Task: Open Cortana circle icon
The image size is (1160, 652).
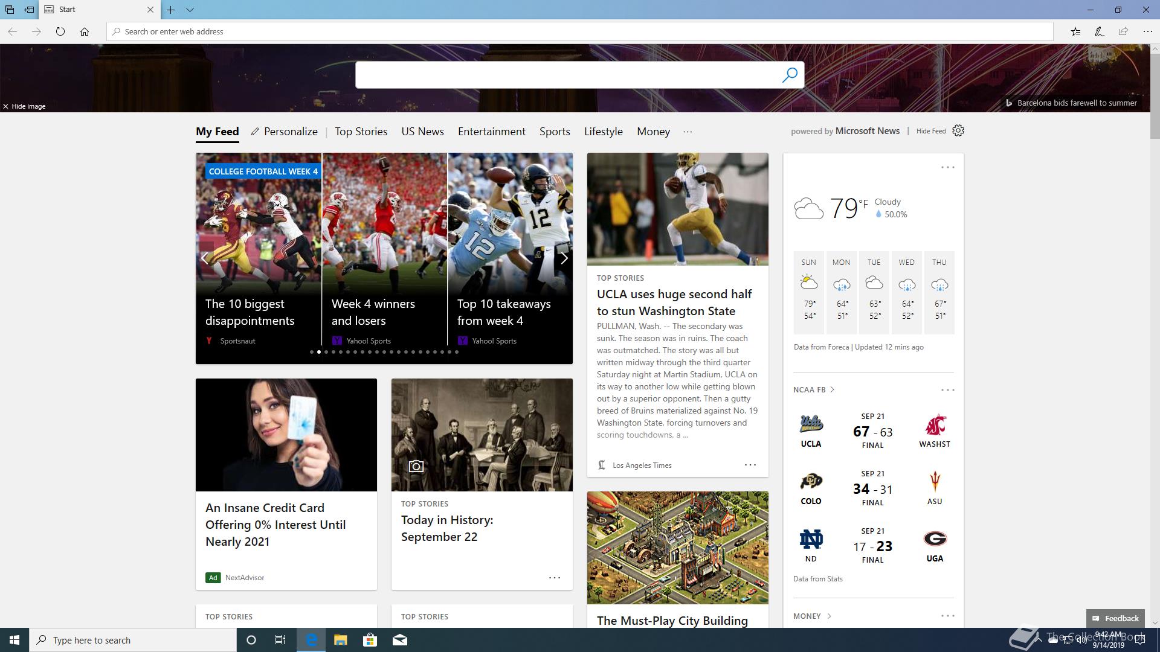Action: pos(251,640)
